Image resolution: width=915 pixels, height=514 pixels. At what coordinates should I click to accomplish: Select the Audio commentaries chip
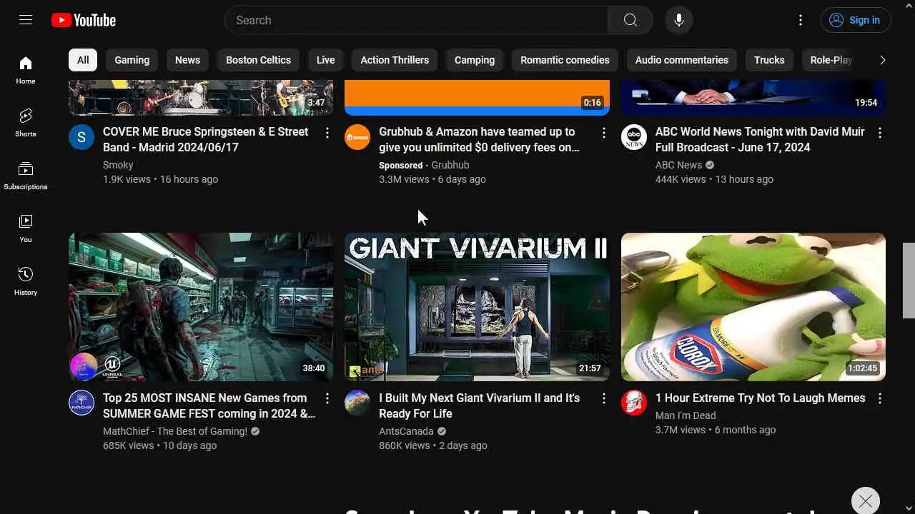click(x=682, y=60)
